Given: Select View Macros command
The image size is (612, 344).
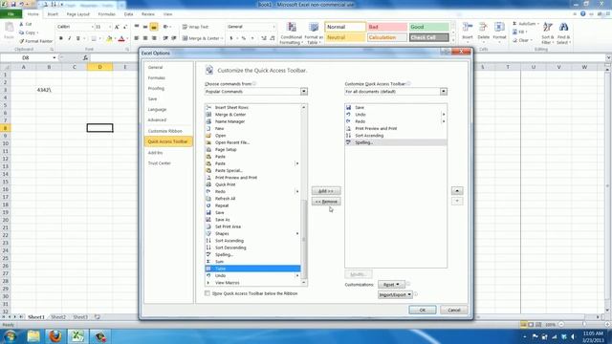Looking at the screenshot, I should [x=252, y=283].
